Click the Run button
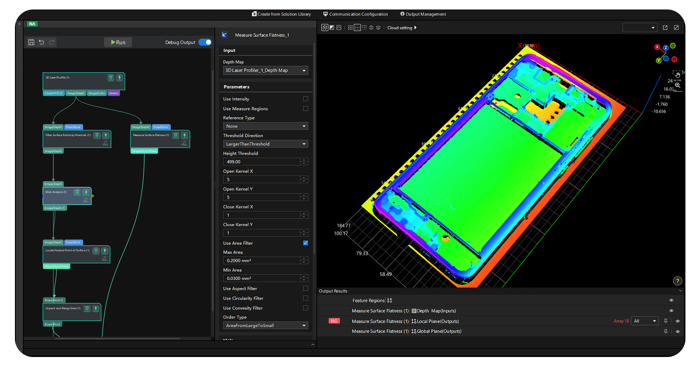Viewport: 700px width, 365px height. pos(117,42)
